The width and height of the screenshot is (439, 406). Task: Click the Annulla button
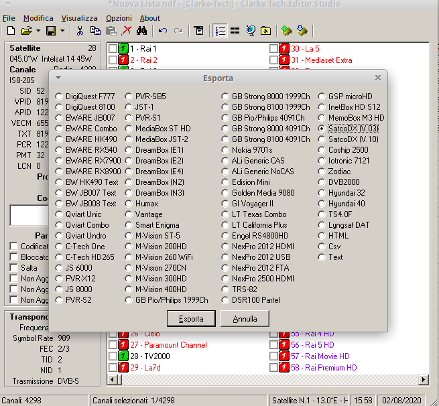tap(245, 318)
